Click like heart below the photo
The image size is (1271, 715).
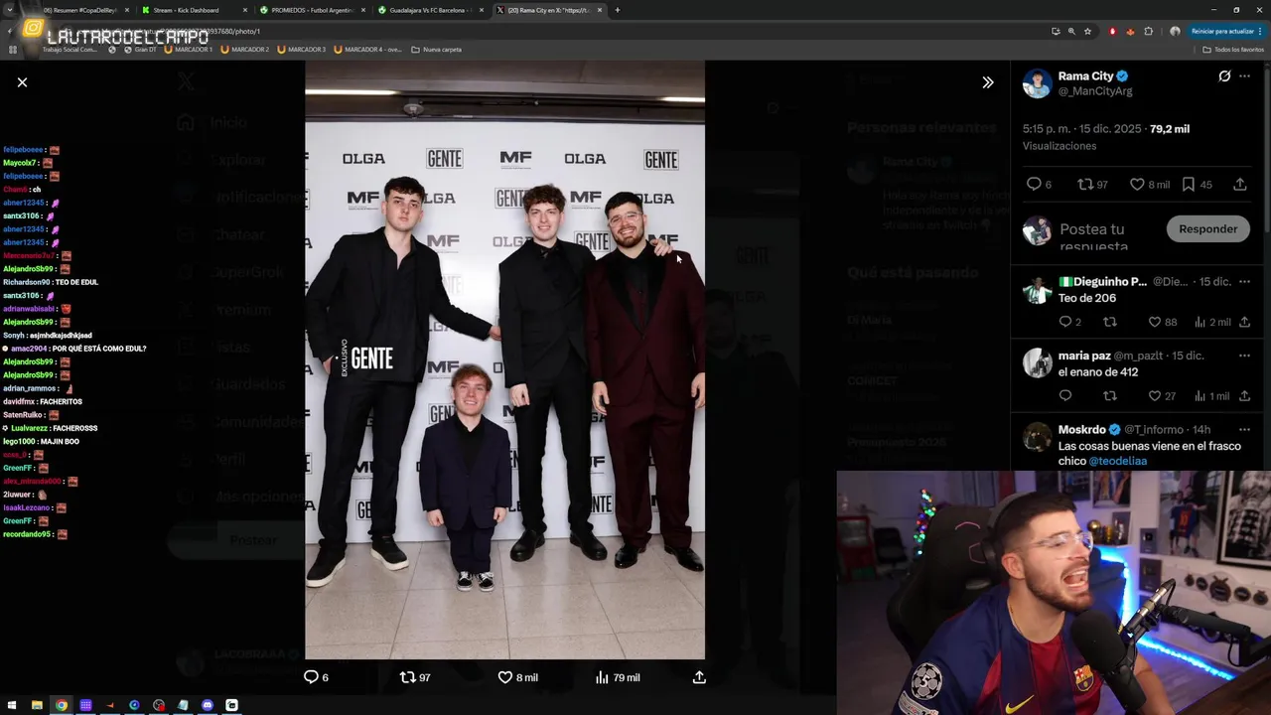[517, 677]
